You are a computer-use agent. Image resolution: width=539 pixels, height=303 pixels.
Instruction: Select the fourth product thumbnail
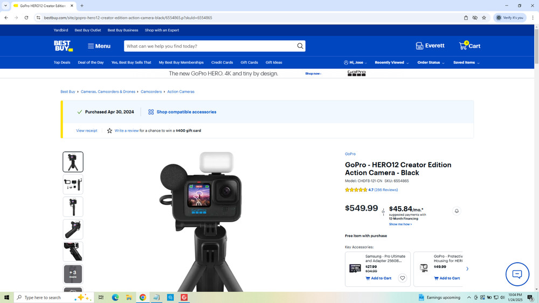point(73,229)
